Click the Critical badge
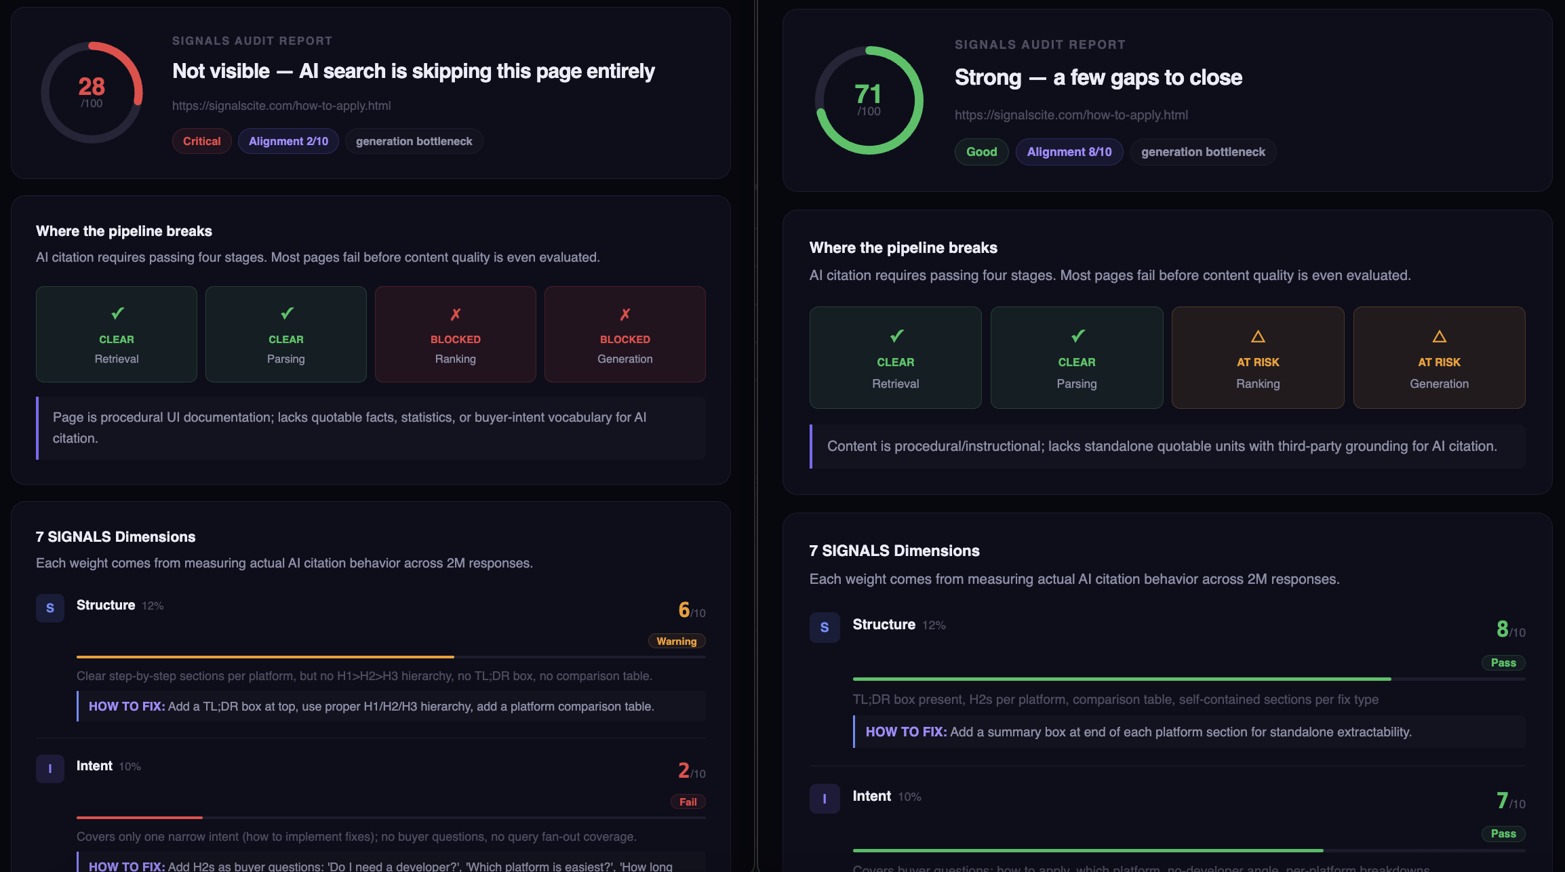Screen dimensions: 1565x872 point(201,141)
